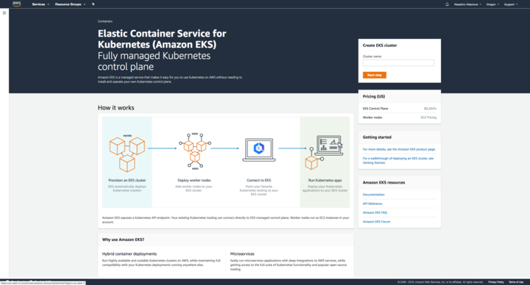Open the Amazon EKS FAQ link
Viewport: 530px width, 285px height.
(x=375, y=212)
